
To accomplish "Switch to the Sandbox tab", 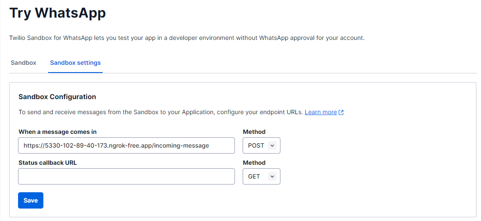I will [x=23, y=63].
